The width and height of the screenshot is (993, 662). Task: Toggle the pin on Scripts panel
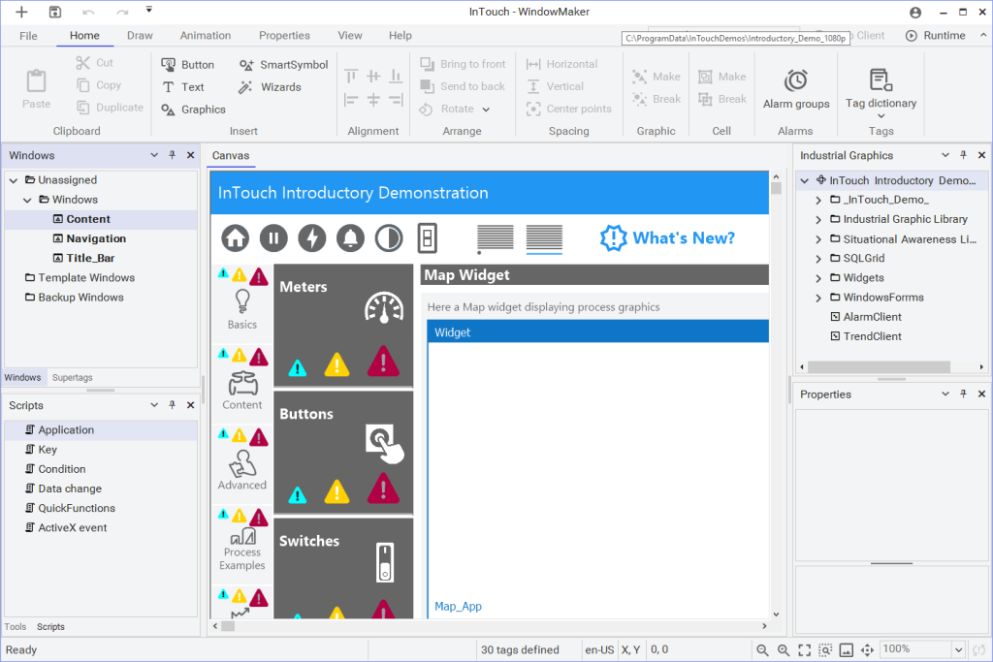[172, 405]
